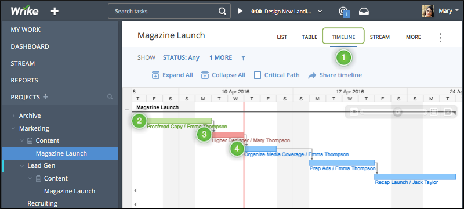Start the timer play button

240,11
